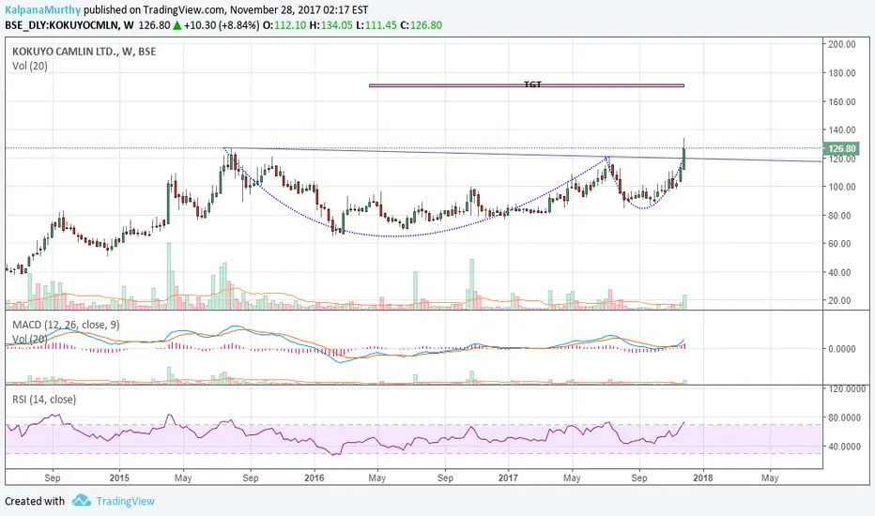The height and width of the screenshot is (516, 875).
Task: Click the 126.80 current price tag
Action: pos(841,148)
